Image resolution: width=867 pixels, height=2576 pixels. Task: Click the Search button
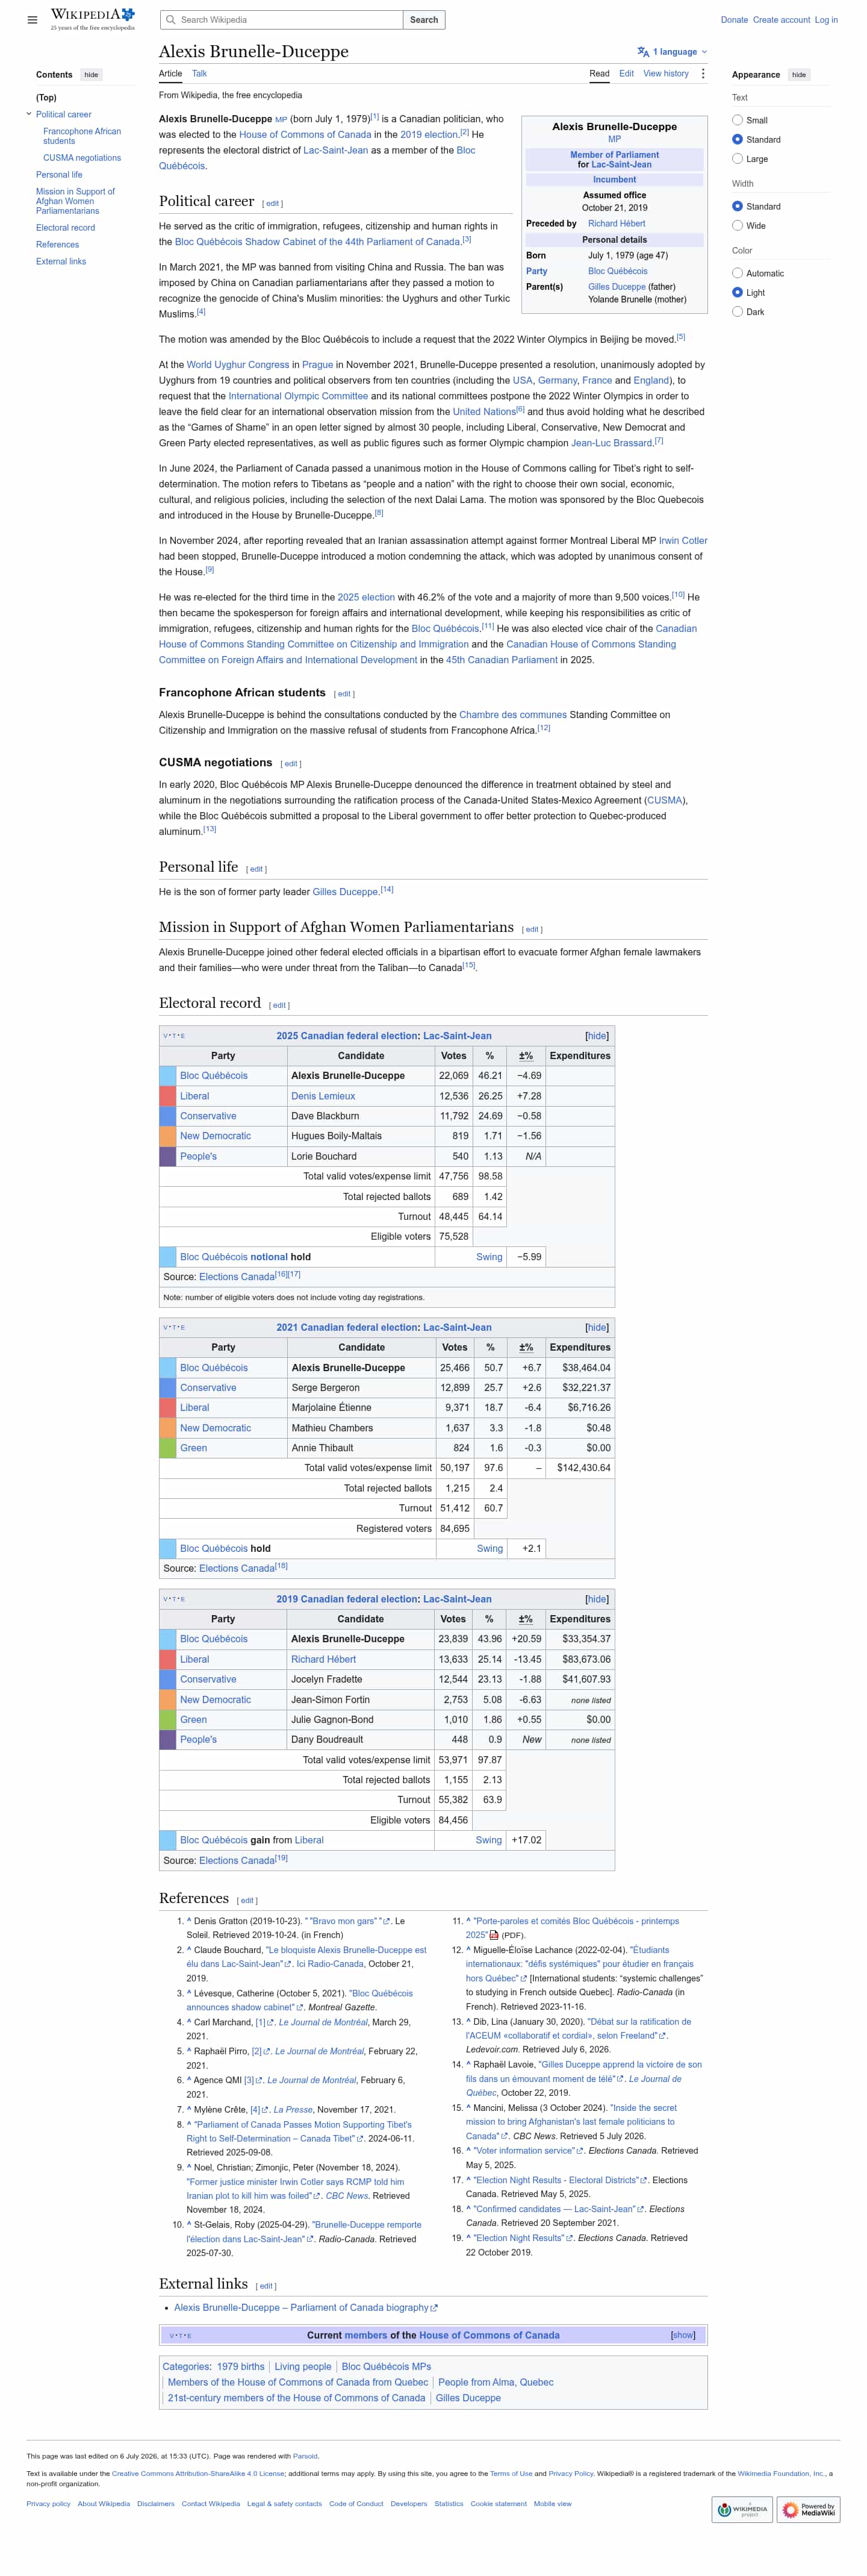(x=423, y=20)
